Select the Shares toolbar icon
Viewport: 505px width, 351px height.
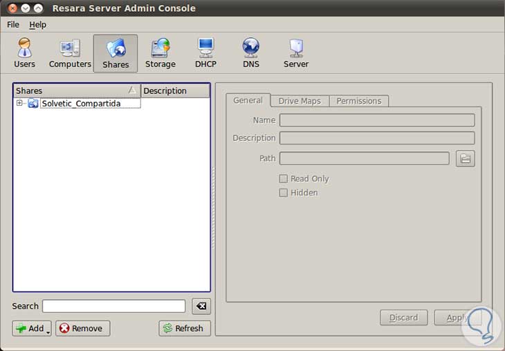pyautogui.click(x=116, y=53)
